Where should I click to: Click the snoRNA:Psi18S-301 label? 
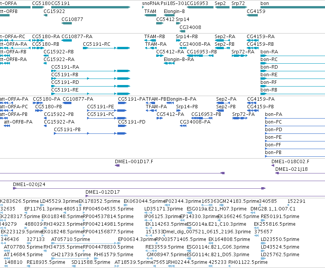(x=164, y=3)
